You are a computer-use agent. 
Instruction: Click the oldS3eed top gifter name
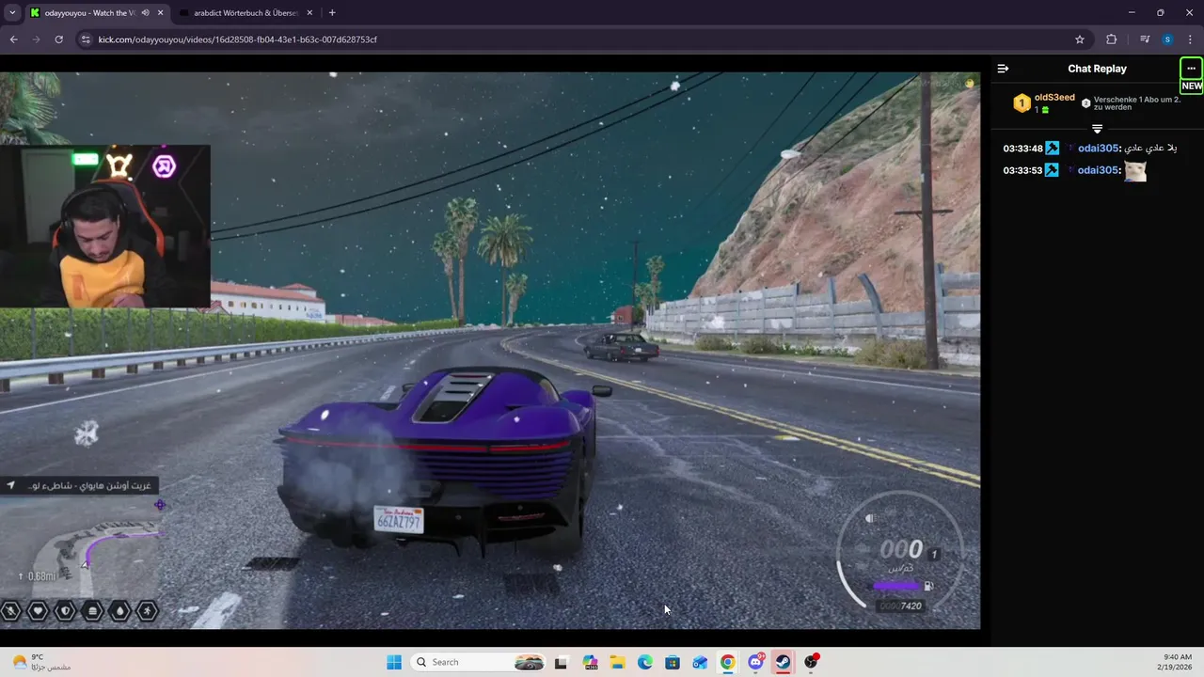tap(1054, 98)
